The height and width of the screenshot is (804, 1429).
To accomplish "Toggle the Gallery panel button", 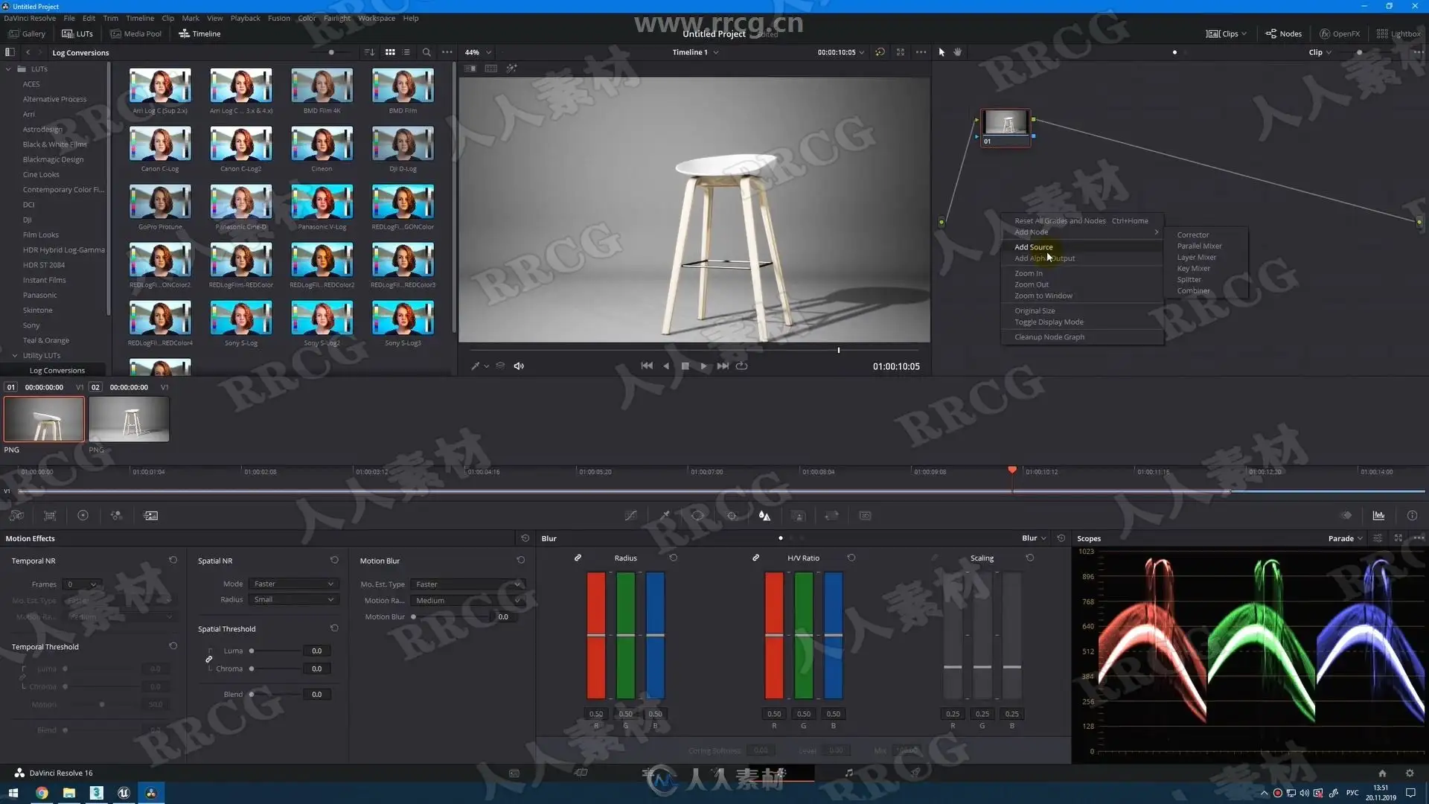I will point(27,33).
